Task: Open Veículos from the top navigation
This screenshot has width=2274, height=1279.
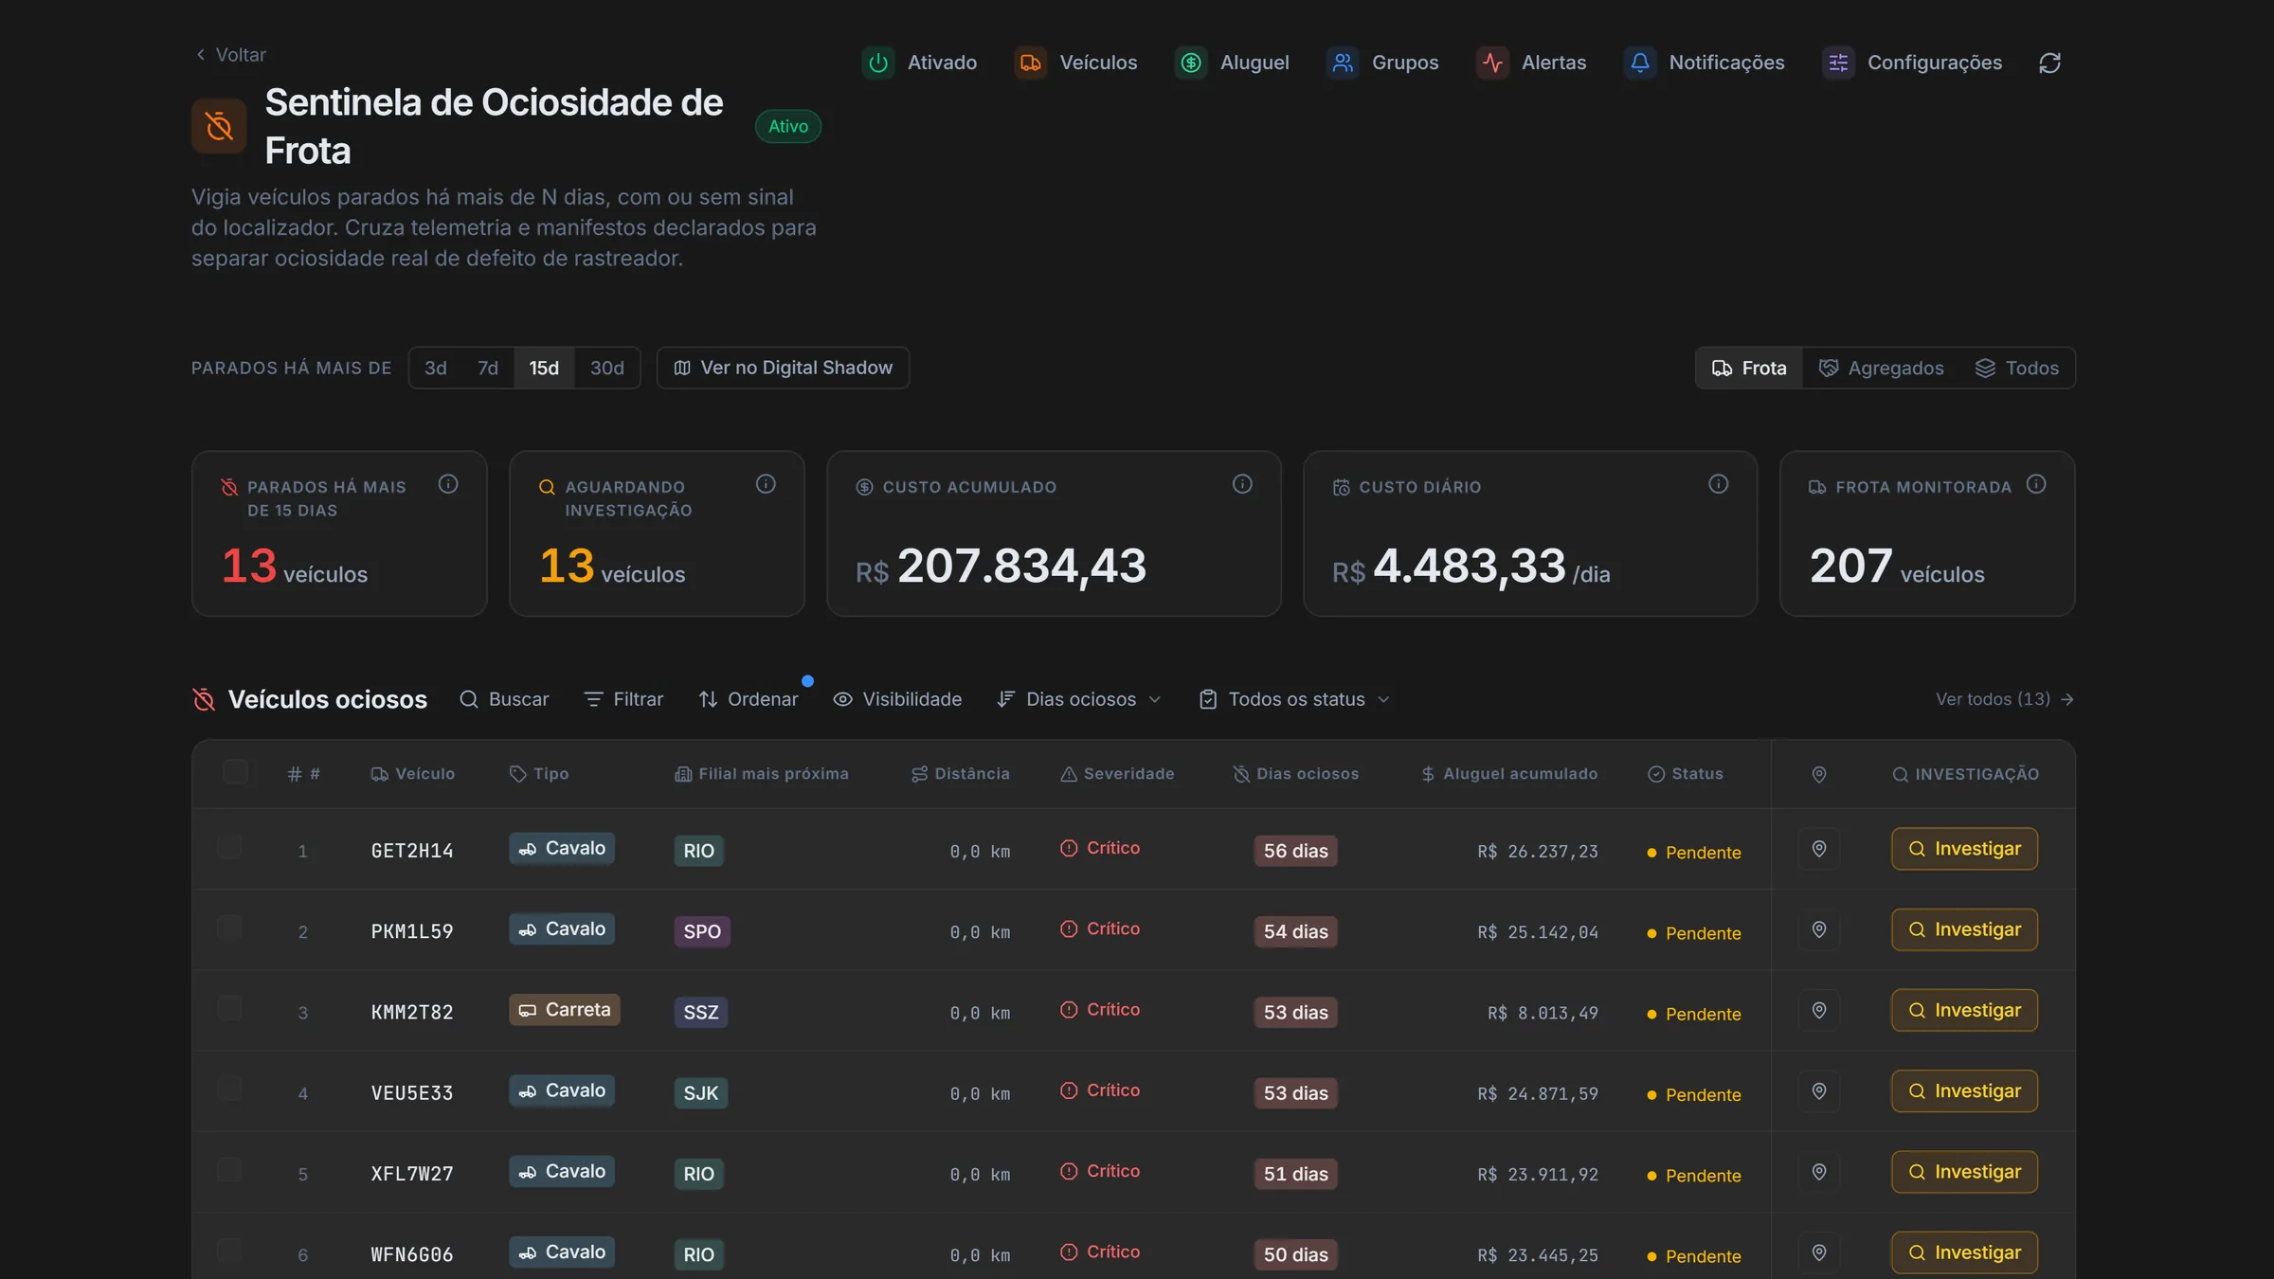Action: 1076,63
